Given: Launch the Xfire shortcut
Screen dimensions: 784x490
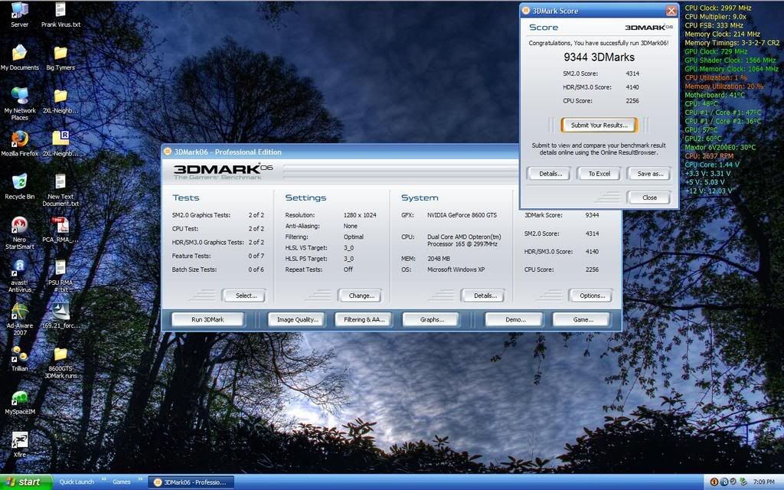Looking at the screenshot, I should point(19,440).
